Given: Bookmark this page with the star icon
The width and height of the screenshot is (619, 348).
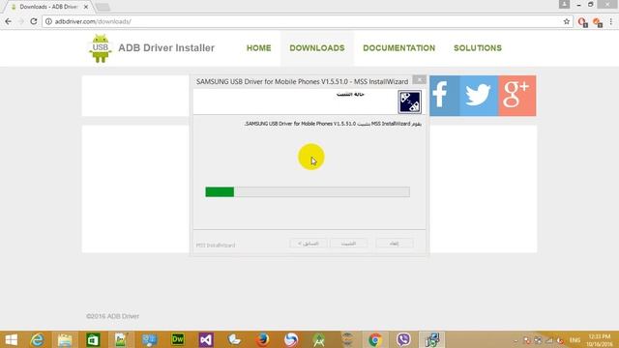Looking at the screenshot, I should point(567,21).
